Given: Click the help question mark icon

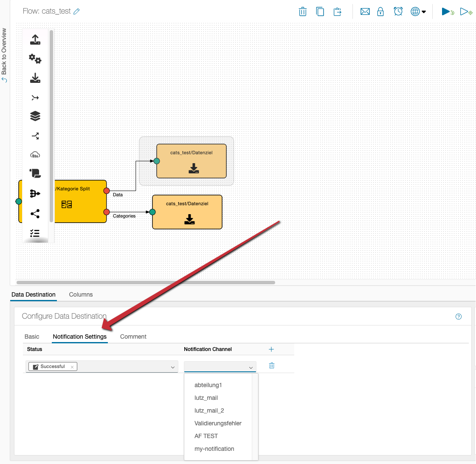Looking at the screenshot, I should pyautogui.click(x=459, y=317).
